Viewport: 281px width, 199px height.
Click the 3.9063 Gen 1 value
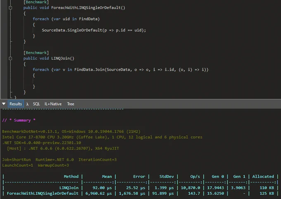pos(238,188)
